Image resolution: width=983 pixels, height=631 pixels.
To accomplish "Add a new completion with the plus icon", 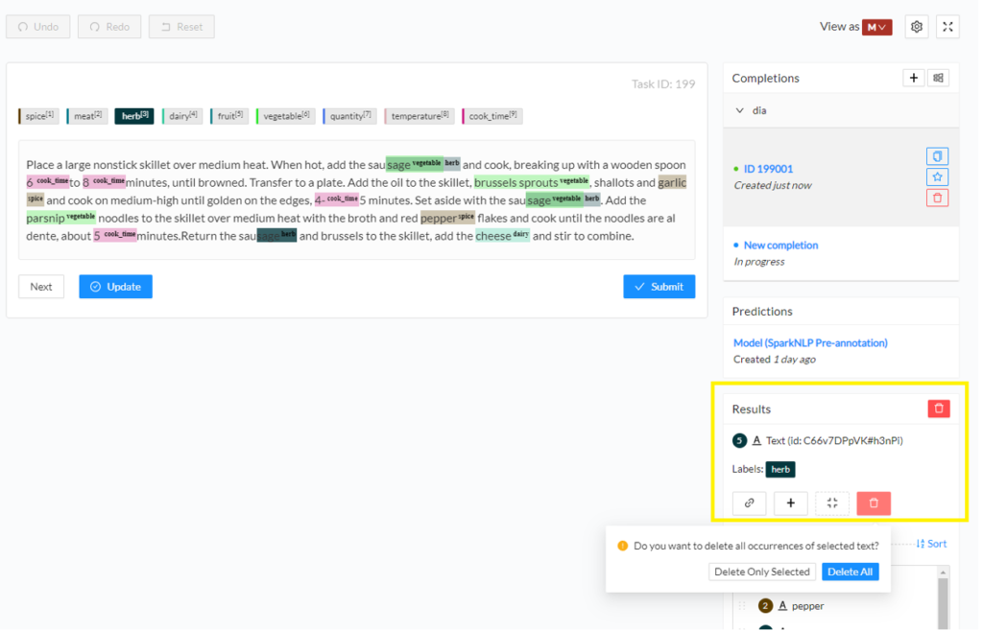I will pyautogui.click(x=913, y=78).
